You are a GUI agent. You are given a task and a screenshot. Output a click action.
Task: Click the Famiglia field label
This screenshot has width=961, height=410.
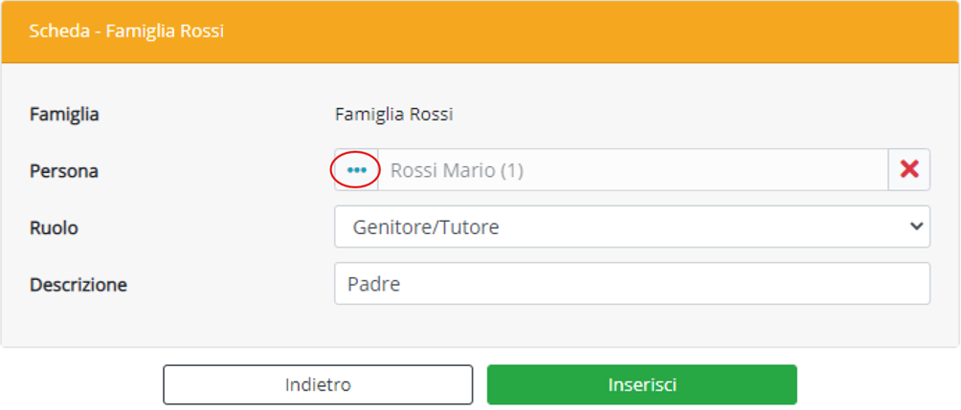pyautogui.click(x=64, y=115)
